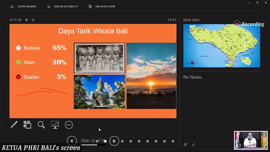Image resolution: width=270 pixels, height=152 pixels.
Task: Make the notes text larger
Action: pyautogui.click(x=185, y=144)
